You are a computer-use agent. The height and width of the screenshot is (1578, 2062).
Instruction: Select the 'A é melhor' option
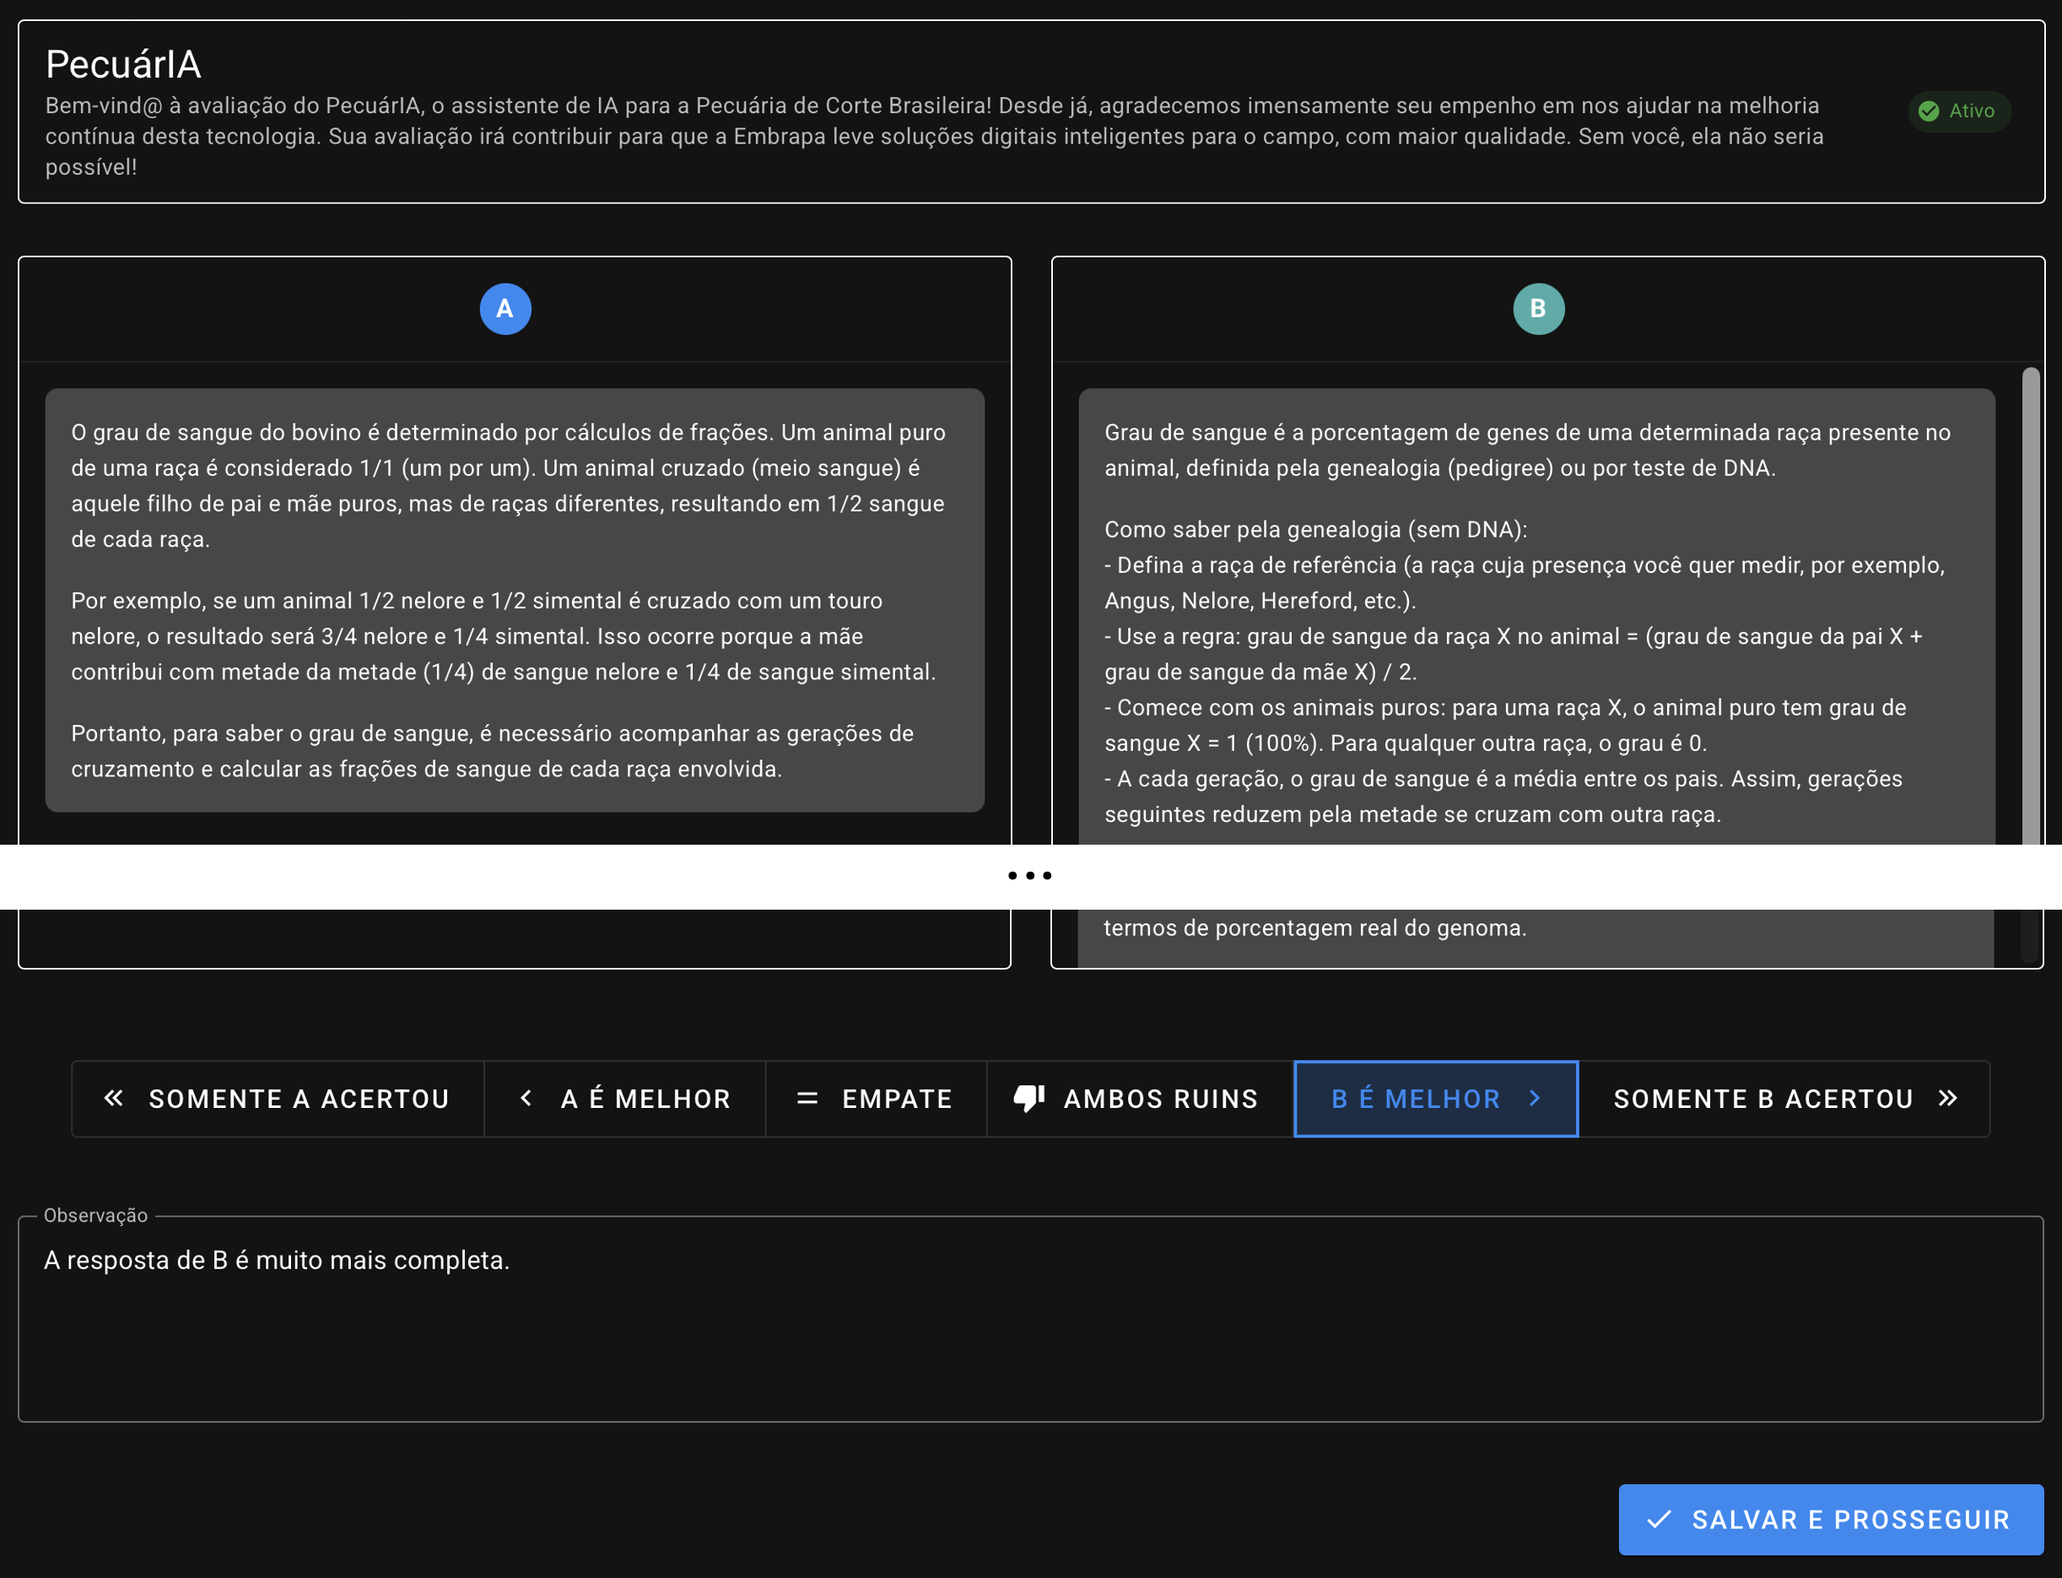(625, 1099)
